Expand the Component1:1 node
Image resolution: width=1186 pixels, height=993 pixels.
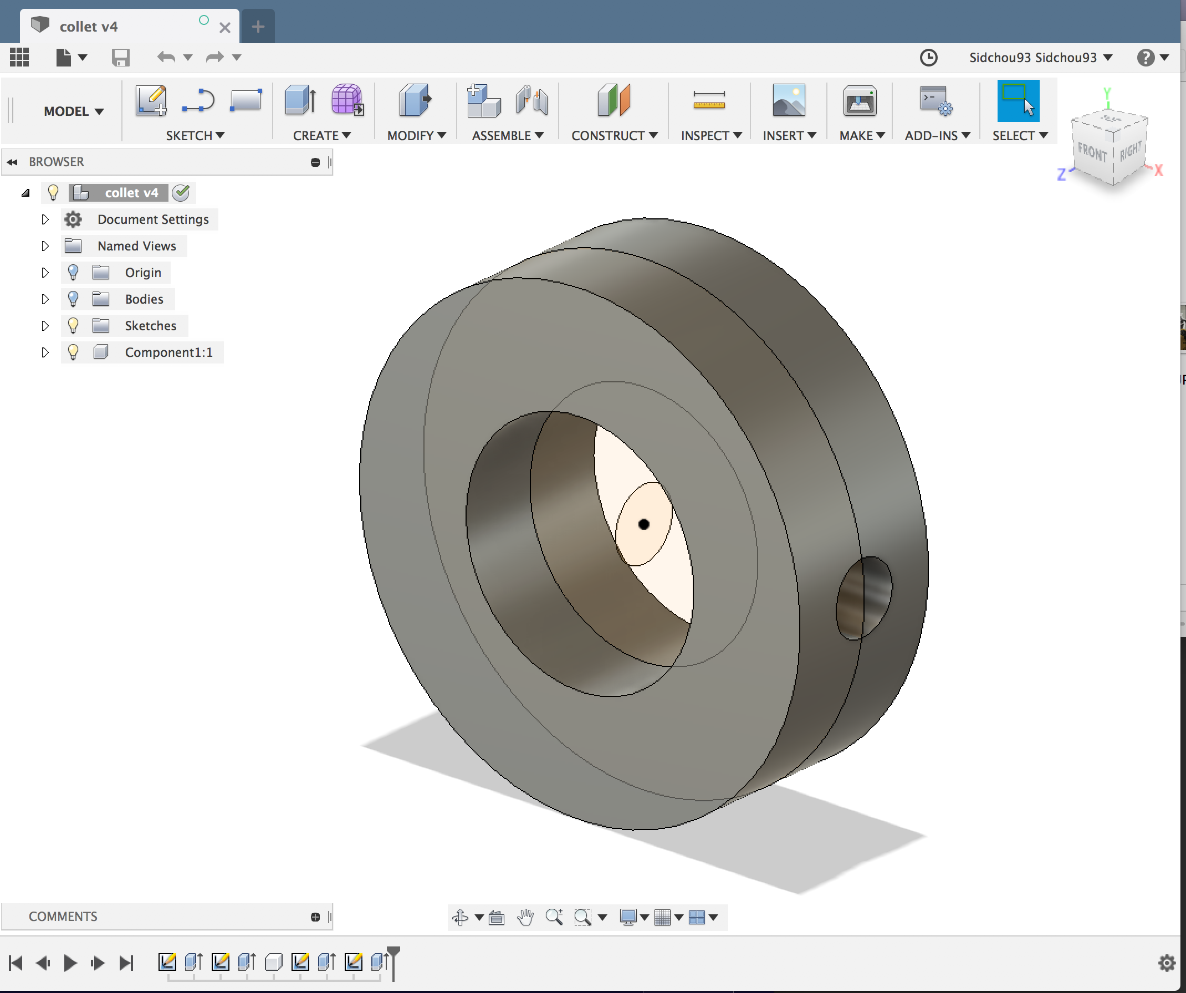click(45, 352)
